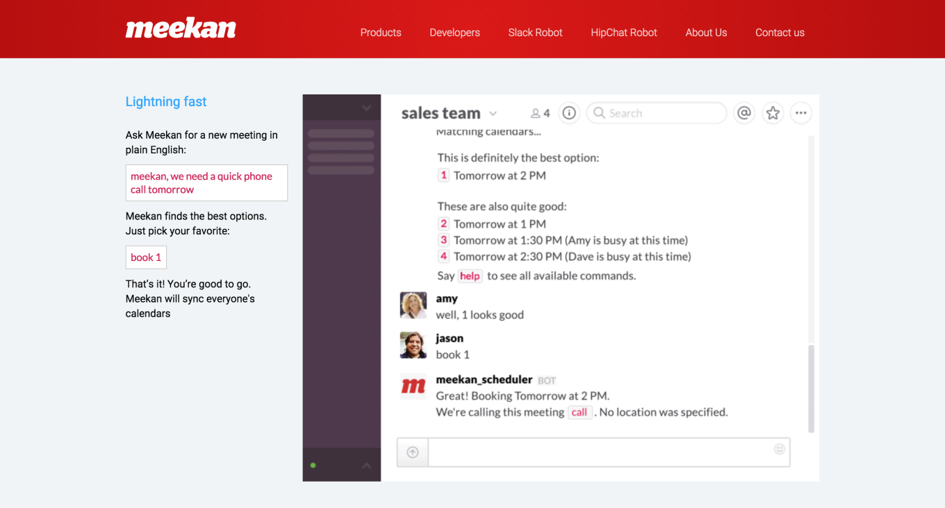The width and height of the screenshot is (945, 508).
Task: Open the Developers menu item
Action: pos(454,33)
